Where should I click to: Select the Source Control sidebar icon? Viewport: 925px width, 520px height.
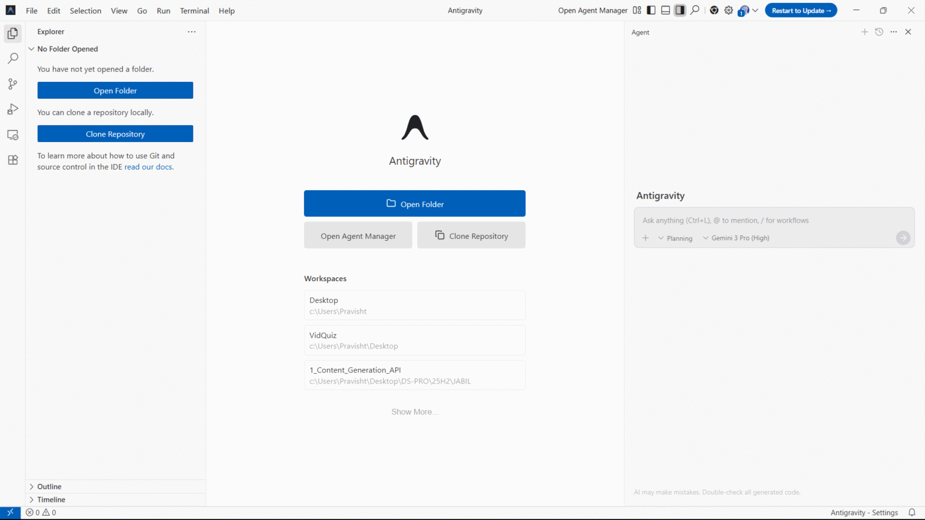pos(12,84)
